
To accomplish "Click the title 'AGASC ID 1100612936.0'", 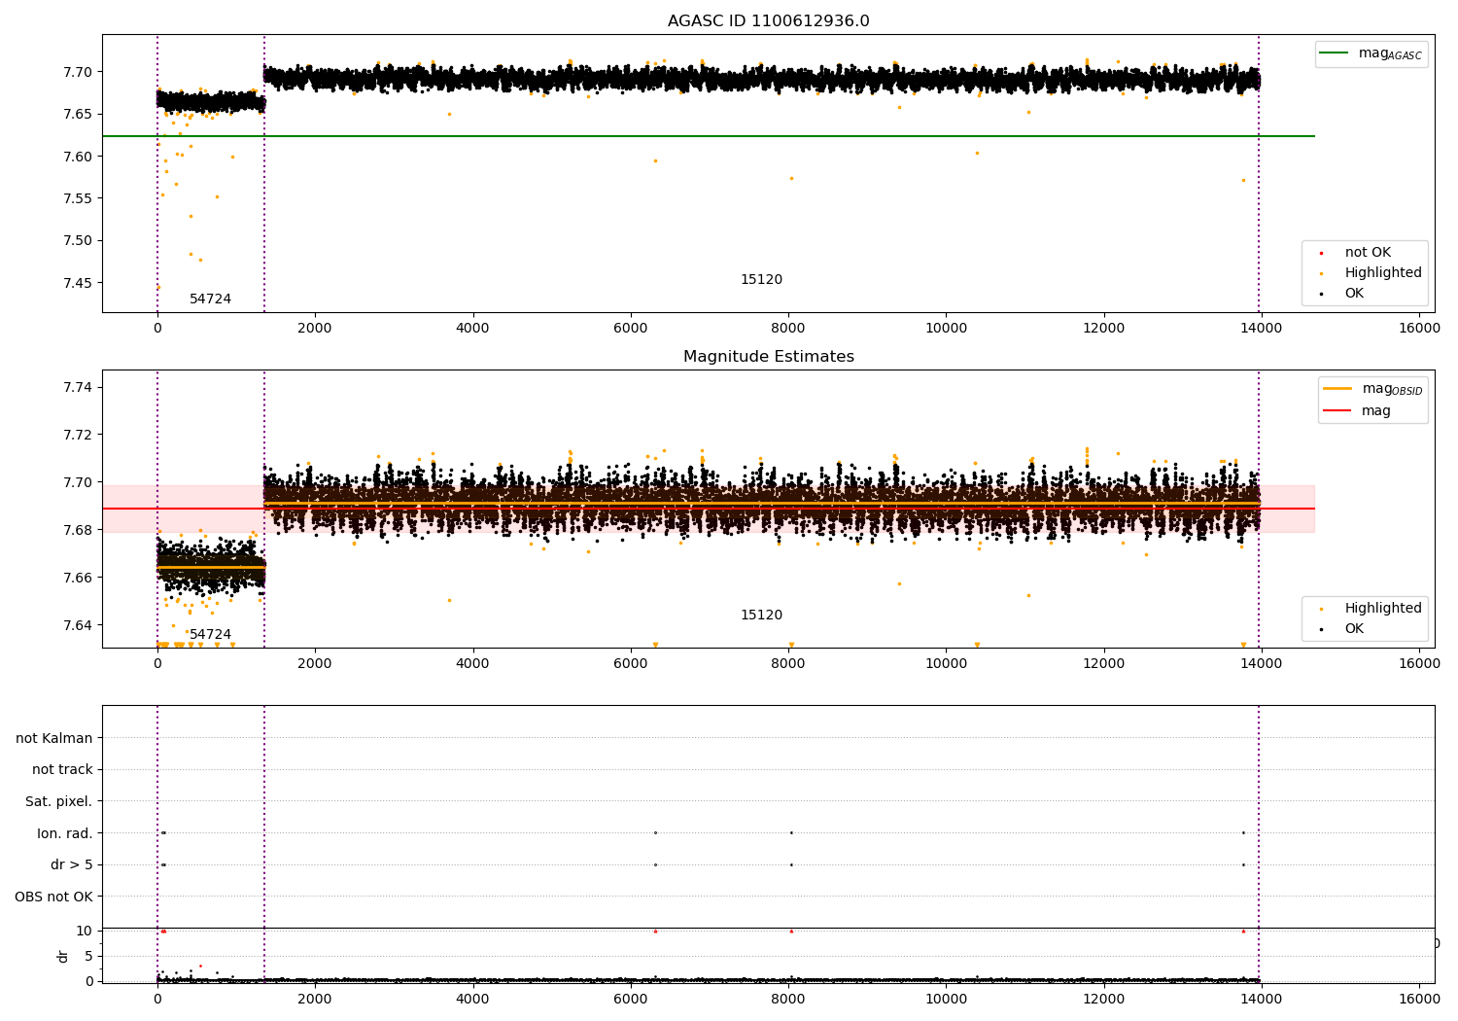I will (x=768, y=21).
